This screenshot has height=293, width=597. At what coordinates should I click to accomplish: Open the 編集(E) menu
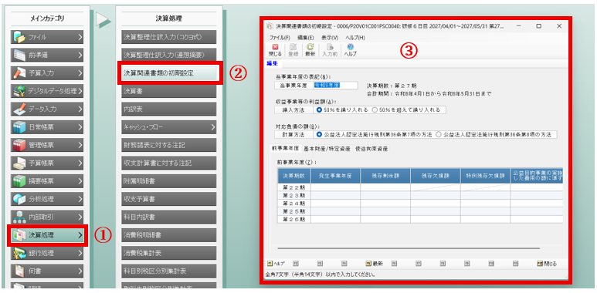305,38
